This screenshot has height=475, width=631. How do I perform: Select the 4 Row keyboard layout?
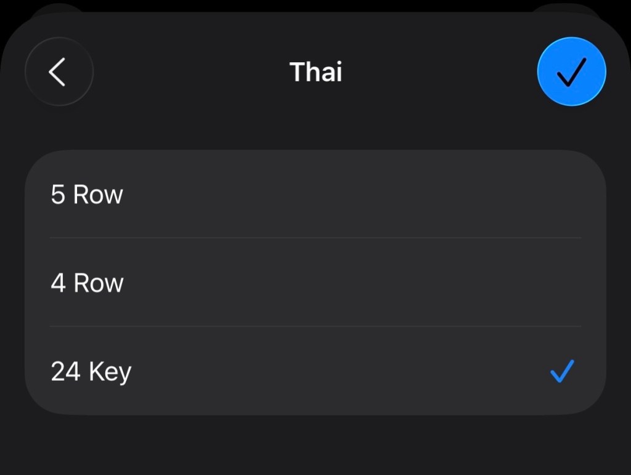click(314, 283)
